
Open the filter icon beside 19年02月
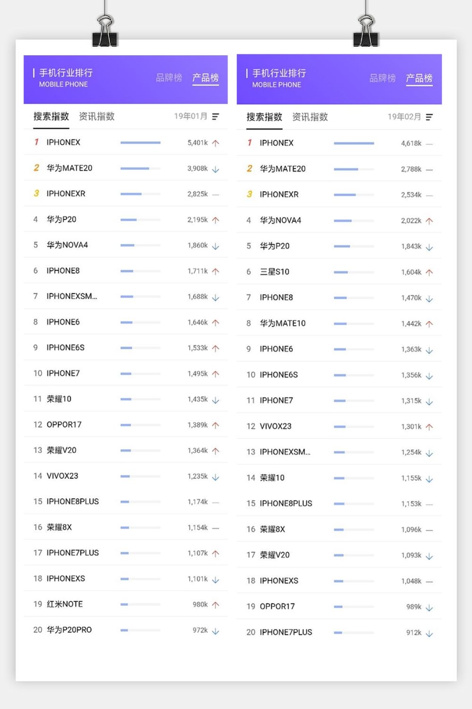429,117
